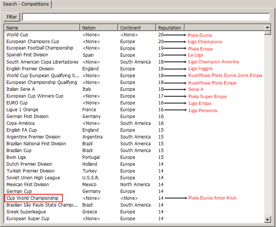Click the scrollbar down arrow
The image size is (276, 227).
click(x=267, y=219)
